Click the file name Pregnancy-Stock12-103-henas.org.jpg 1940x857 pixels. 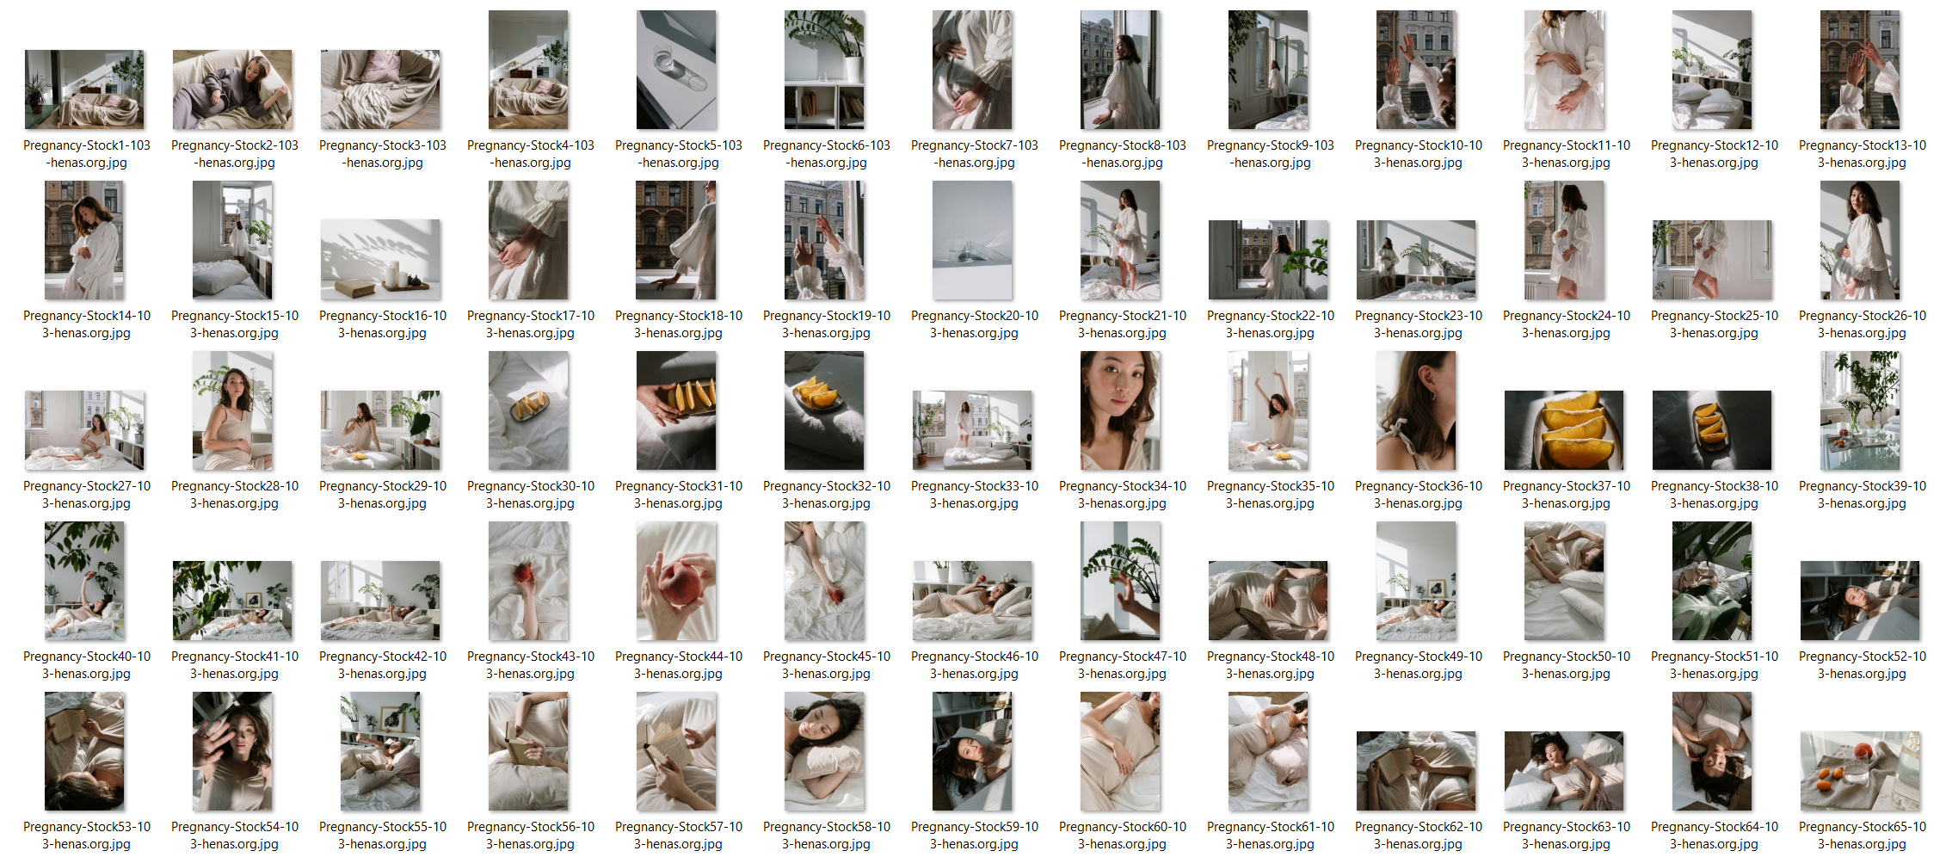(x=1715, y=154)
